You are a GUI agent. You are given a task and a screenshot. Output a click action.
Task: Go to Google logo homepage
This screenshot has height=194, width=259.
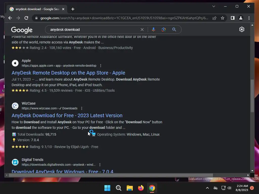22,30
